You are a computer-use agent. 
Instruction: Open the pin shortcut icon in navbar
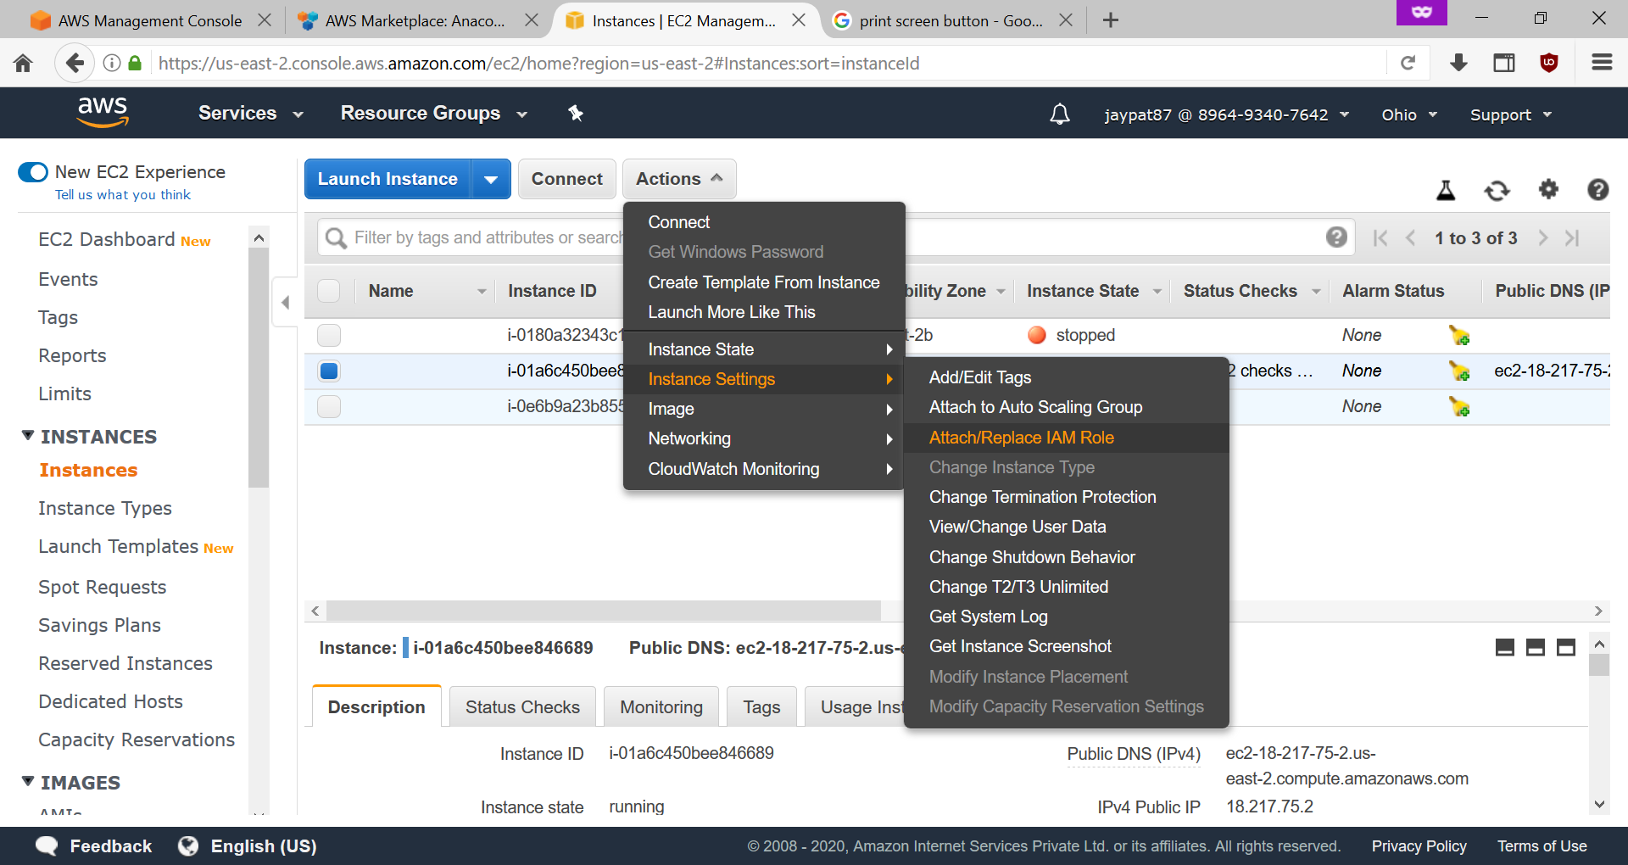coord(576,113)
